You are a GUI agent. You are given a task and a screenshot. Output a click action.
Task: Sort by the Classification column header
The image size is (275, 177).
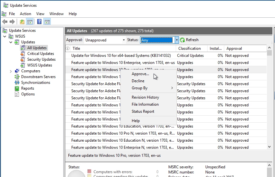click(190, 49)
